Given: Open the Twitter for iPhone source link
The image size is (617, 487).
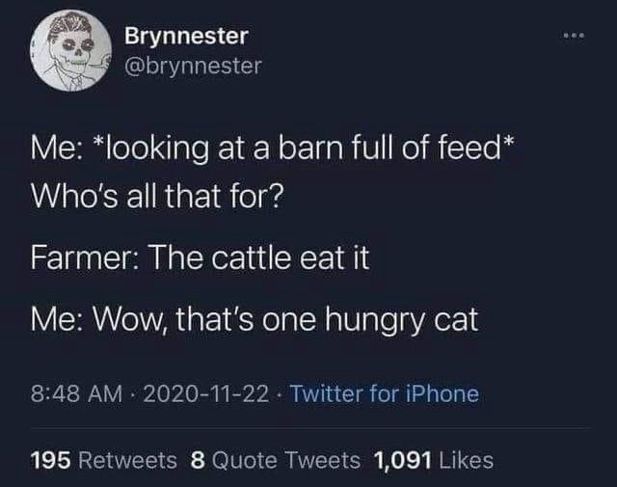Looking at the screenshot, I should [384, 393].
